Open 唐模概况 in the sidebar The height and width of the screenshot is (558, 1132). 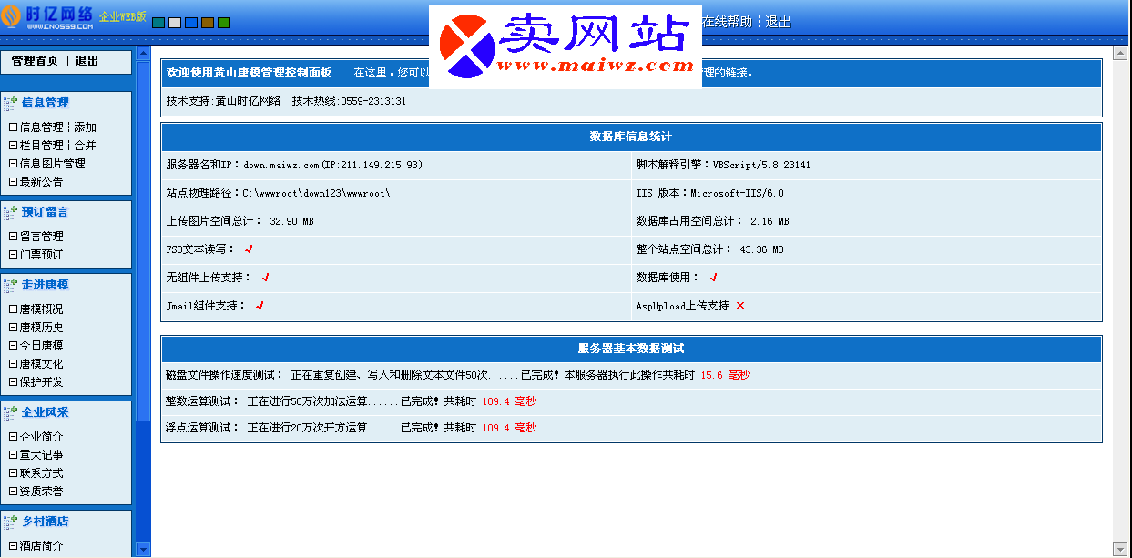42,309
